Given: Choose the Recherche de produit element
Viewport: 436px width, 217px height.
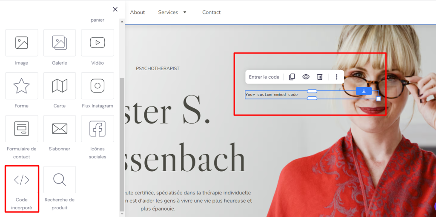Looking at the screenshot, I should click(x=60, y=180).
